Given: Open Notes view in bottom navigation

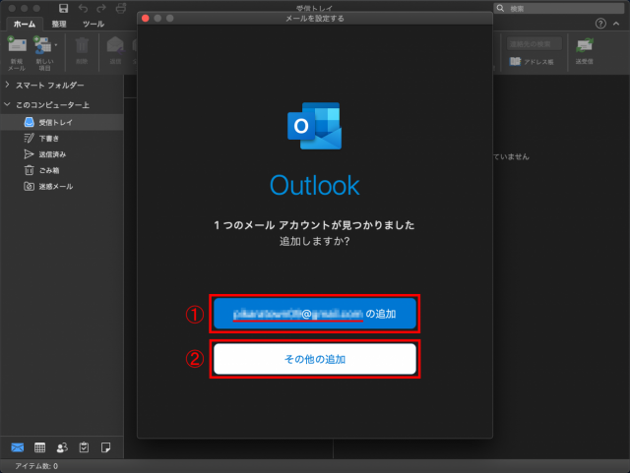Looking at the screenshot, I should 105,447.
